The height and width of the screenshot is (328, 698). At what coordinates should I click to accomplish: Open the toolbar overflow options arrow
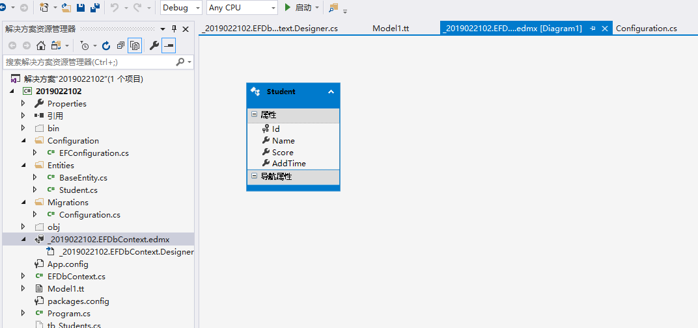pyautogui.click(x=345, y=12)
